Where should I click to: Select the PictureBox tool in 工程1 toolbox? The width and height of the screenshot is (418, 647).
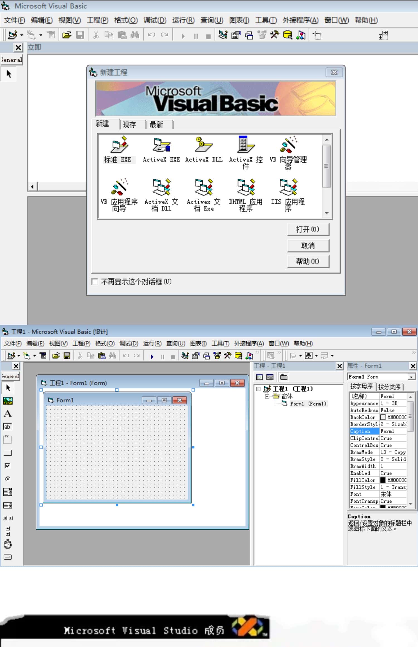8,401
